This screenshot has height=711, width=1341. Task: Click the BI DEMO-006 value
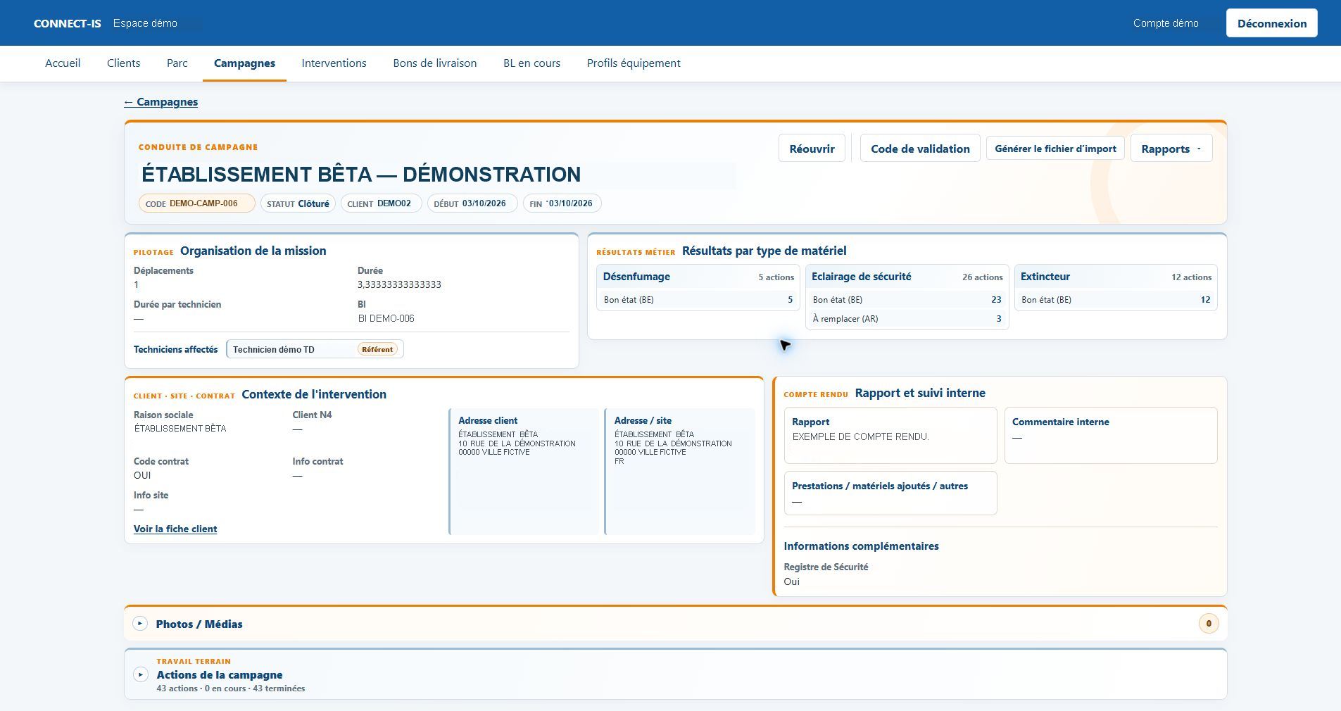pos(386,318)
